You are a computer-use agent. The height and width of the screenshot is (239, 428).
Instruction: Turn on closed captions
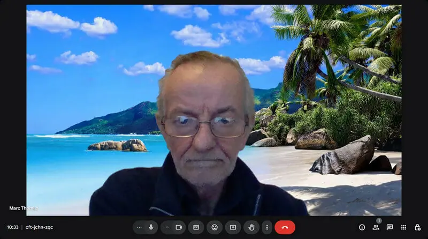click(196, 227)
